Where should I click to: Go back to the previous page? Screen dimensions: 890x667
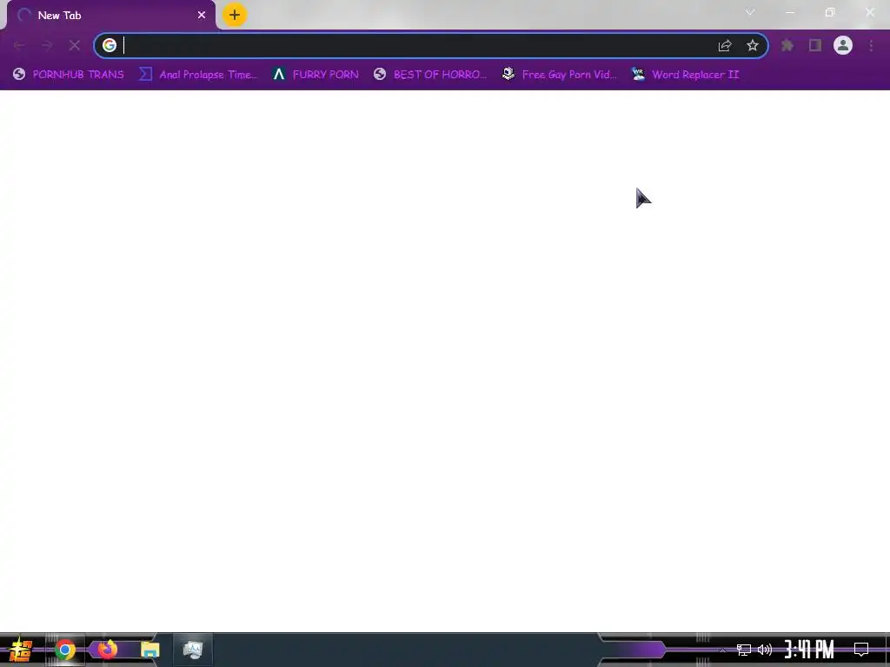coord(19,45)
